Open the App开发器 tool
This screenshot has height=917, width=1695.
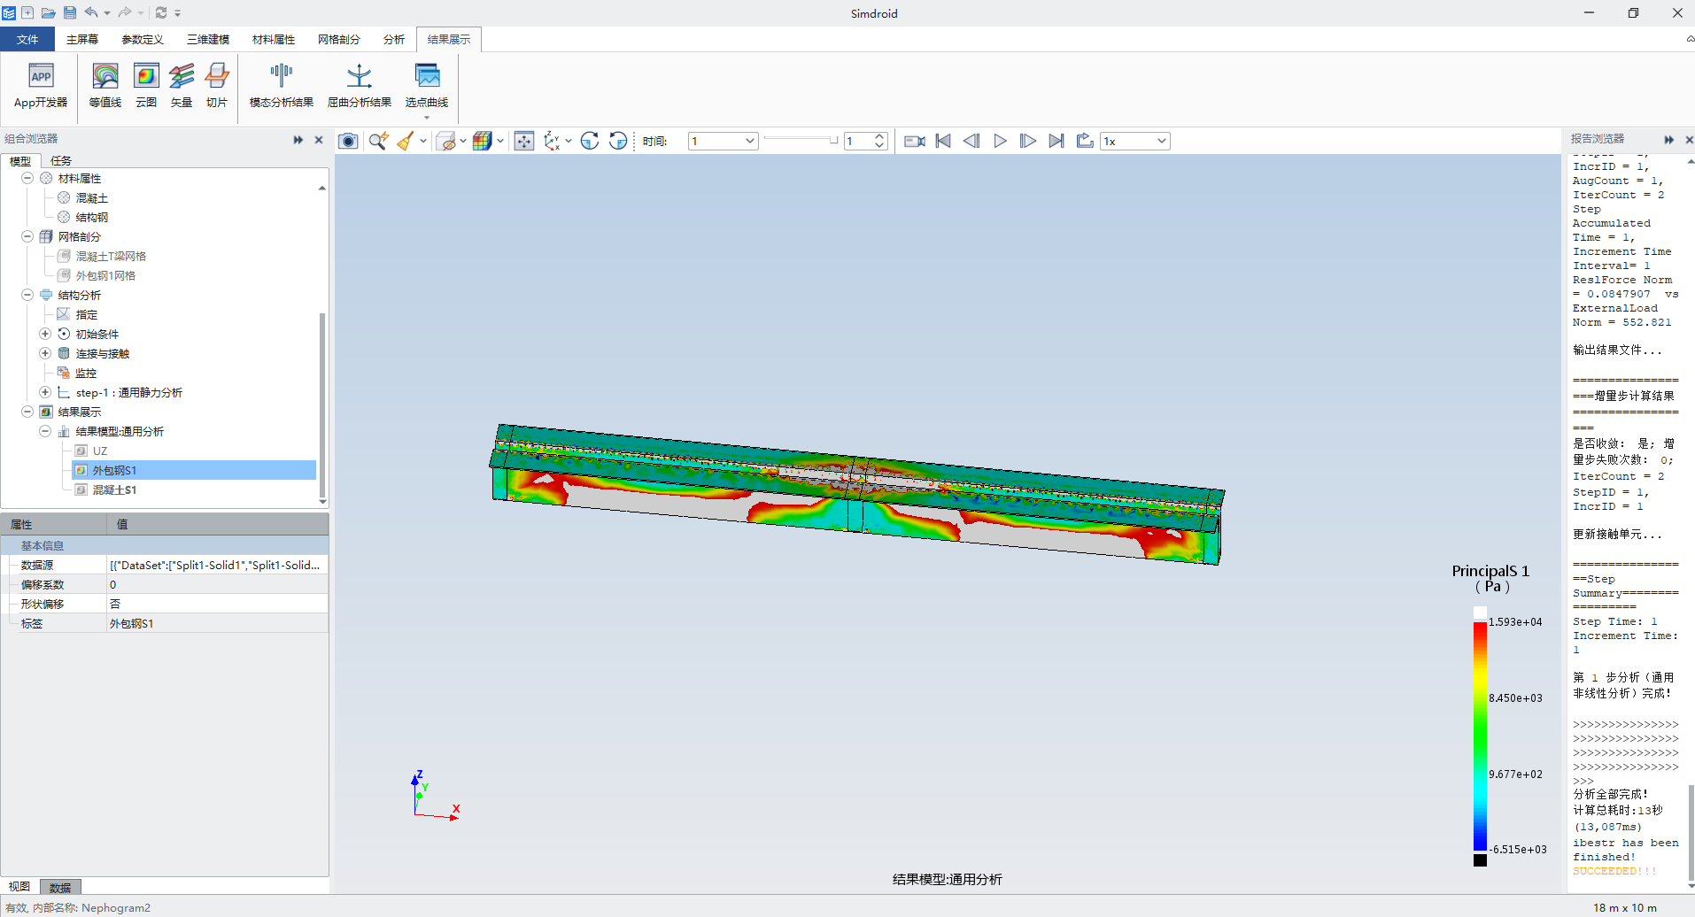41,86
